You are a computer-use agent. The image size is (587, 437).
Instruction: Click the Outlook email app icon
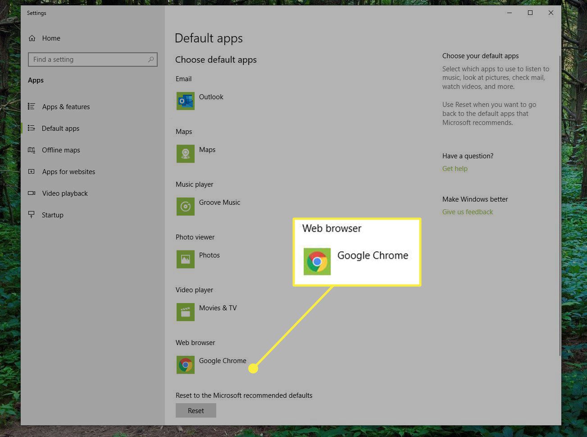185,101
